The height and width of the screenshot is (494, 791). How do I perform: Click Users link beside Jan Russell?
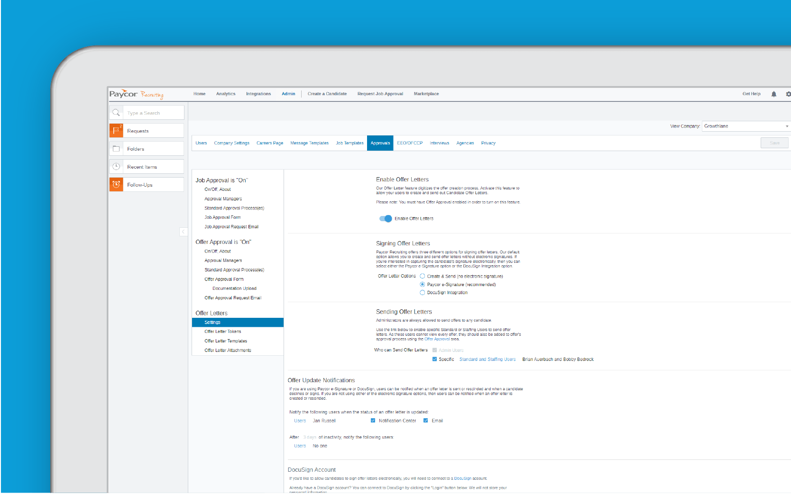(x=300, y=421)
